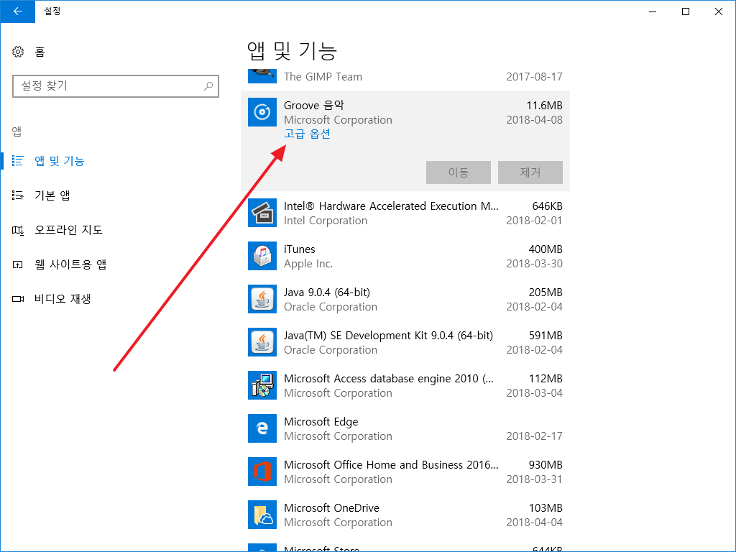This screenshot has width=736, height=552.
Task: Click the Apple Inc. publisher text
Action: (308, 264)
